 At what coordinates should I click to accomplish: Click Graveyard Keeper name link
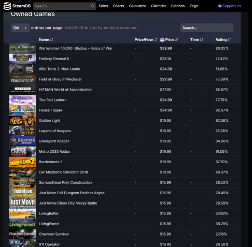[x=54, y=141]
